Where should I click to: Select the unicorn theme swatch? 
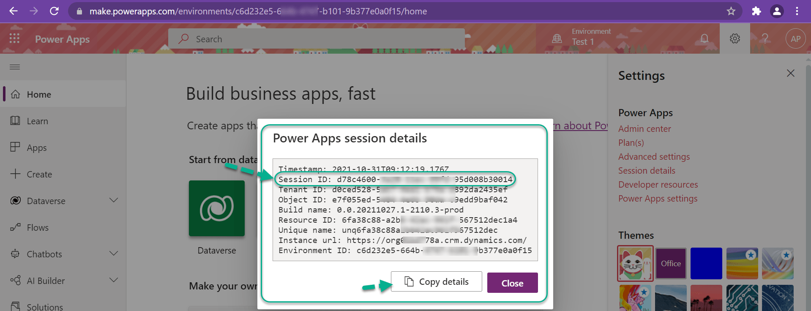pyautogui.click(x=635, y=298)
